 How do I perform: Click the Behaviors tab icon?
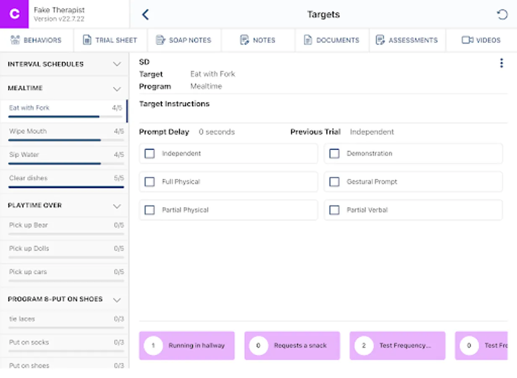(x=15, y=40)
